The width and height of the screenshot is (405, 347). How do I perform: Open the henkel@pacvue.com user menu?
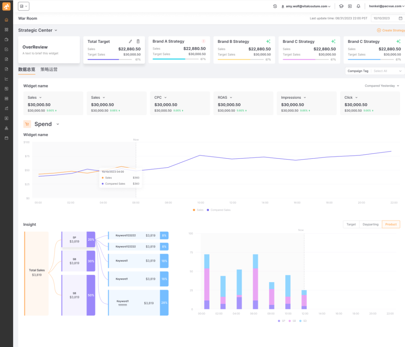tap(387, 6)
